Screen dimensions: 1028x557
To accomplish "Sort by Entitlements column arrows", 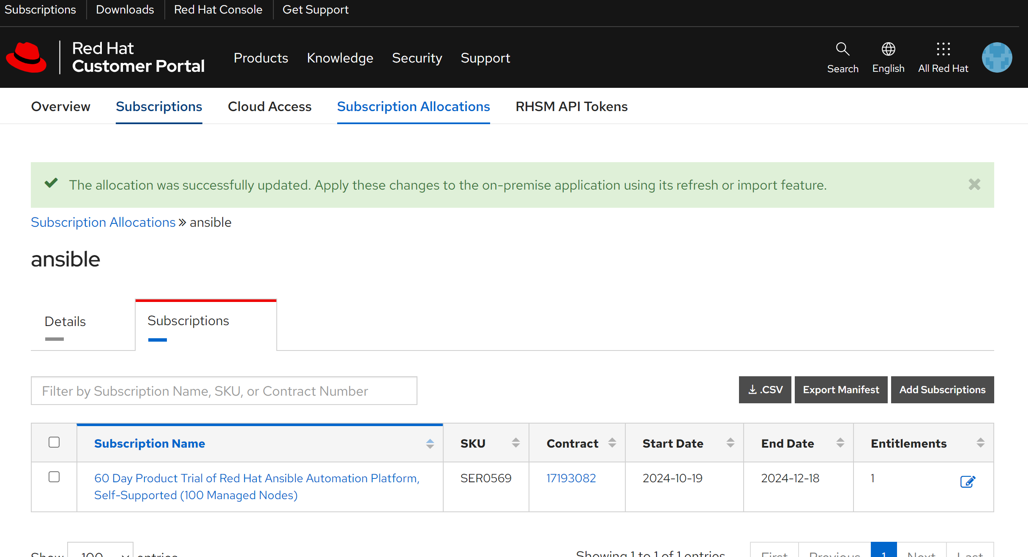I will (980, 443).
